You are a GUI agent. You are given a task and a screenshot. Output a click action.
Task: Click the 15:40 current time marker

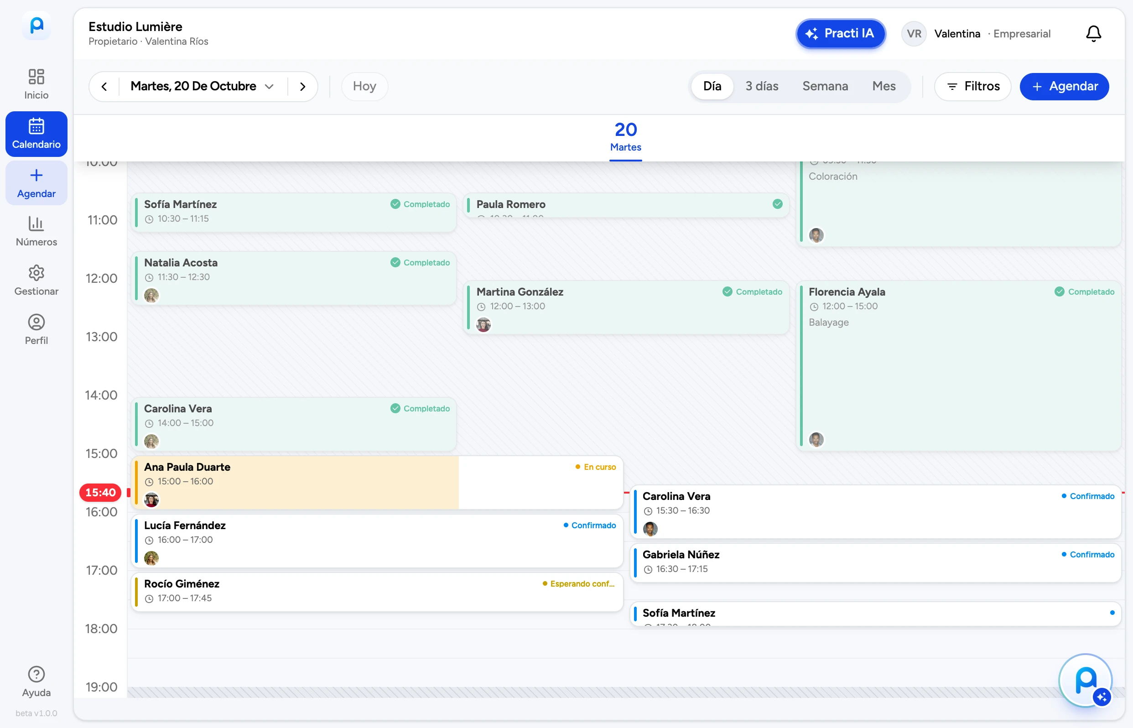[100, 493]
